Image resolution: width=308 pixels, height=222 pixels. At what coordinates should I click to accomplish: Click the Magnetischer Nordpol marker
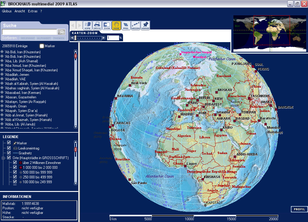pyautogui.click(x=180, y=54)
